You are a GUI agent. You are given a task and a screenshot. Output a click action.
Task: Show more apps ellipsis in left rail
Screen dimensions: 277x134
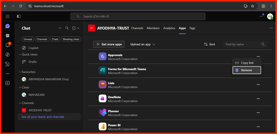coord(7,74)
